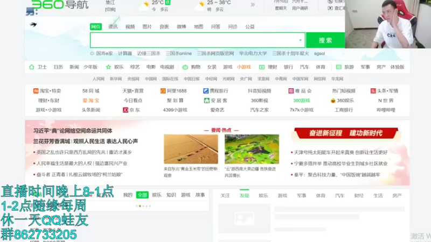Select the 资讯 search tab
Screen dimensions: 431x242
[113, 26]
